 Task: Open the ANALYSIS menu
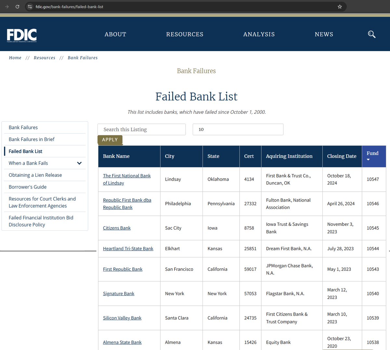tap(259, 34)
